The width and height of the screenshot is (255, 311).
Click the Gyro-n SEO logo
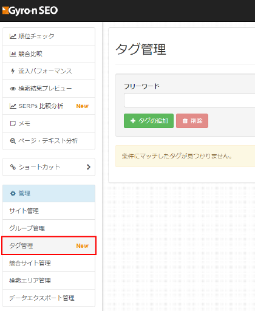(x=30, y=11)
